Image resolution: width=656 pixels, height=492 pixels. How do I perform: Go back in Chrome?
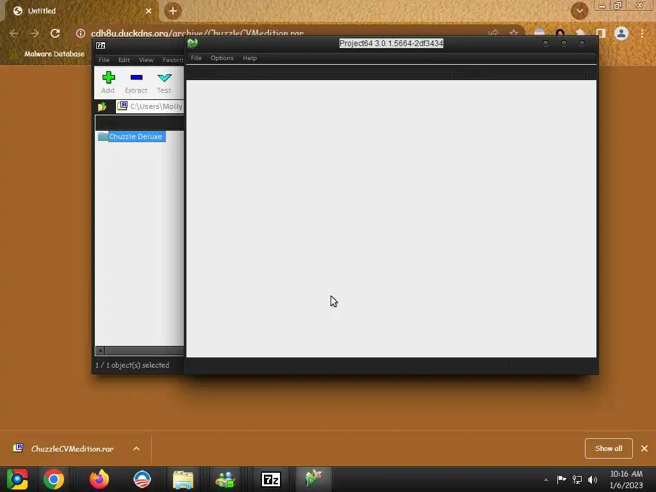point(14,33)
